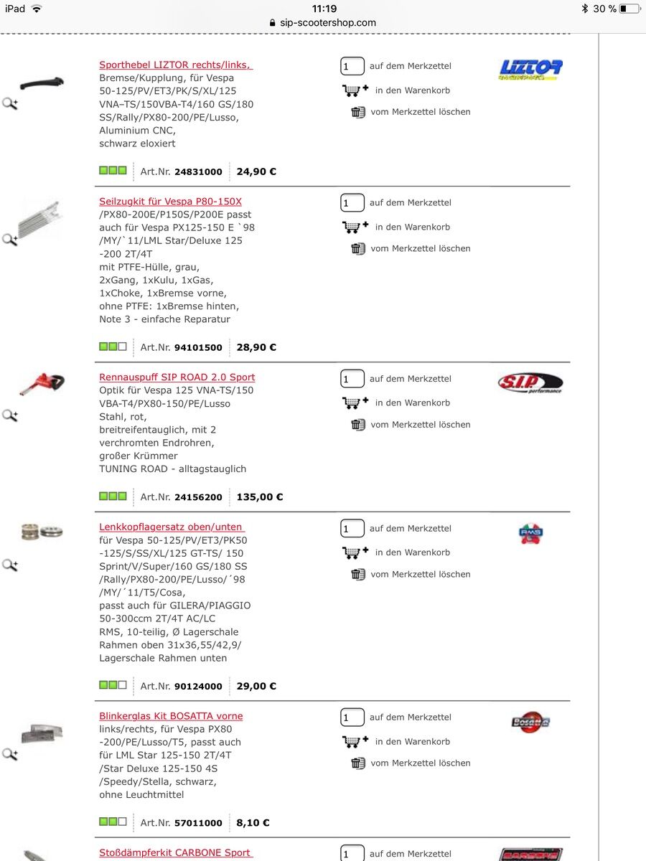Image resolution: width=646 pixels, height=861 pixels.
Task: Tap sip-scootershop.com address bar
Action: [323, 22]
